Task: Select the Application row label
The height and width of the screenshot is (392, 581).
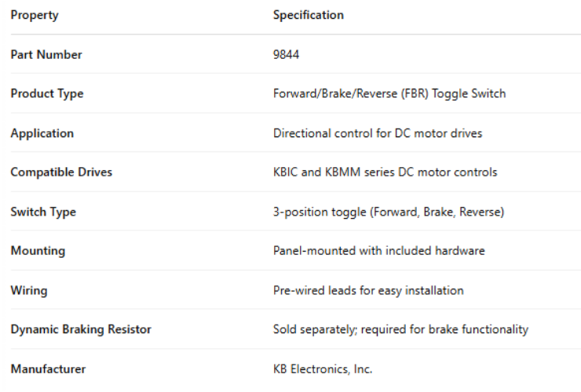Action: pos(42,133)
